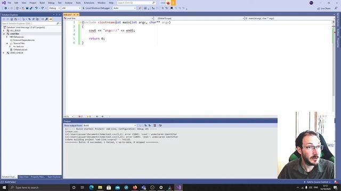Switch to the Class View tab
341x191 pixels.
pyautogui.click(x=23, y=177)
